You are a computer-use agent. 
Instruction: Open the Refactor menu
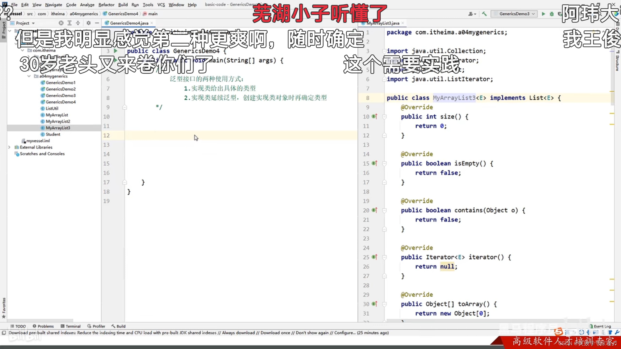click(x=106, y=5)
